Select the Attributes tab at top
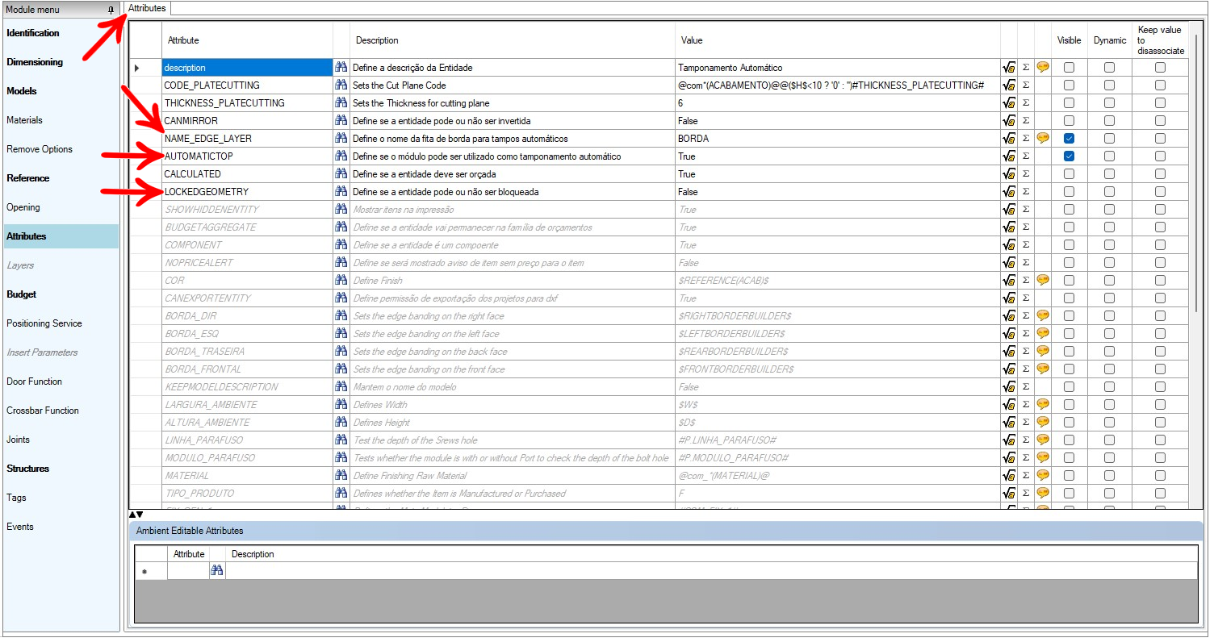This screenshot has width=1214, height=642. click(147, 8)
